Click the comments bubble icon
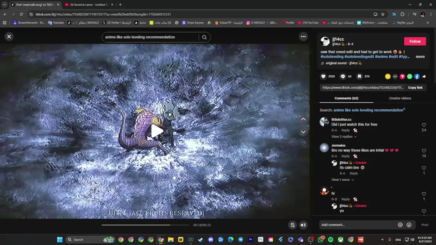The height and width of the screenshot is (245, 436). [343, 77]
